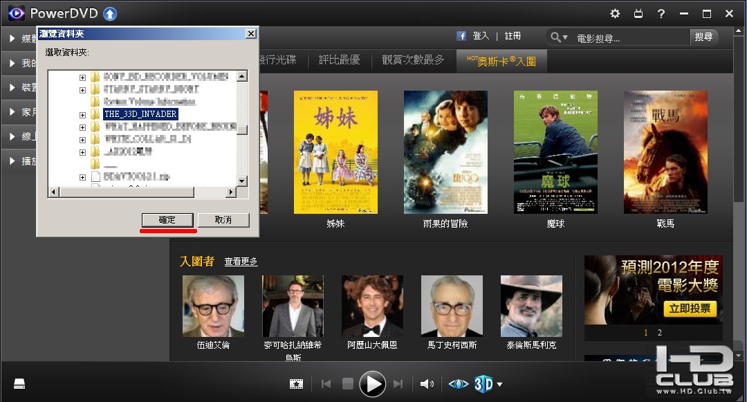This screenshot has height=402, width=747.
Task: Open nominee photo of 阿歷山大佩恩
Action: click(x=372, y=306)
